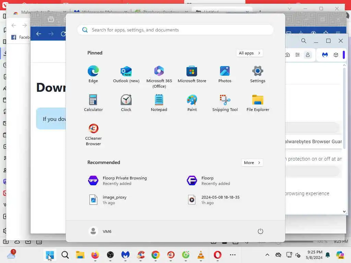Open File Explorer from pinned apps

pyautogui.click(x=258, y=103)
